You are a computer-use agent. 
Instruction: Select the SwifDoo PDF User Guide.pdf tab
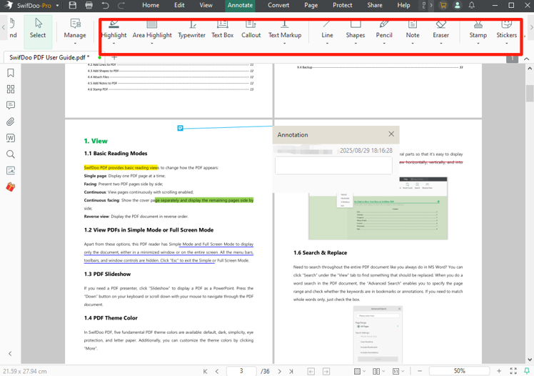(51, 57)
